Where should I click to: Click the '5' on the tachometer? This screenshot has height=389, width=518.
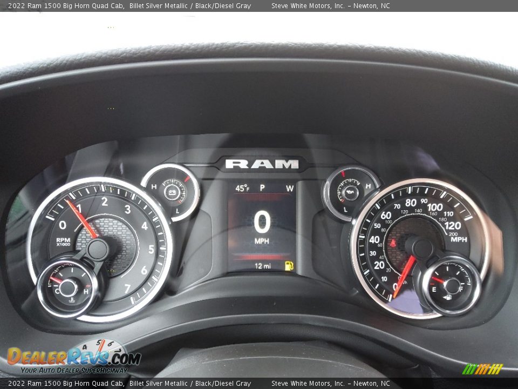[151, 250]
